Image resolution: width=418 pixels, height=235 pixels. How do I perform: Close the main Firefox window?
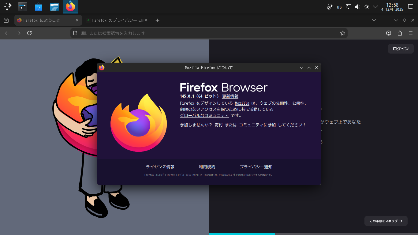413,20
